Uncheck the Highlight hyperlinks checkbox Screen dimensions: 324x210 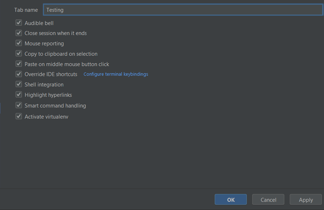19,95
